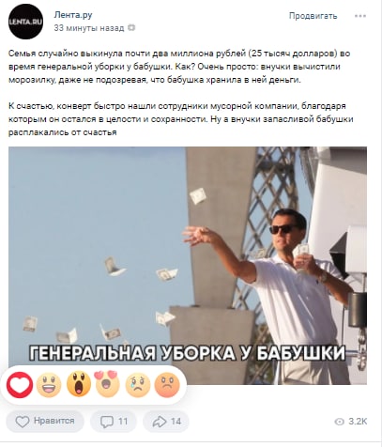Click the share arrow icon
The height and width of the screenshot is (447, 382).
tap(160, 422)
